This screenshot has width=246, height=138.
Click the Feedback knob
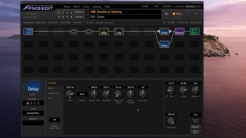[x=106, y=94]
